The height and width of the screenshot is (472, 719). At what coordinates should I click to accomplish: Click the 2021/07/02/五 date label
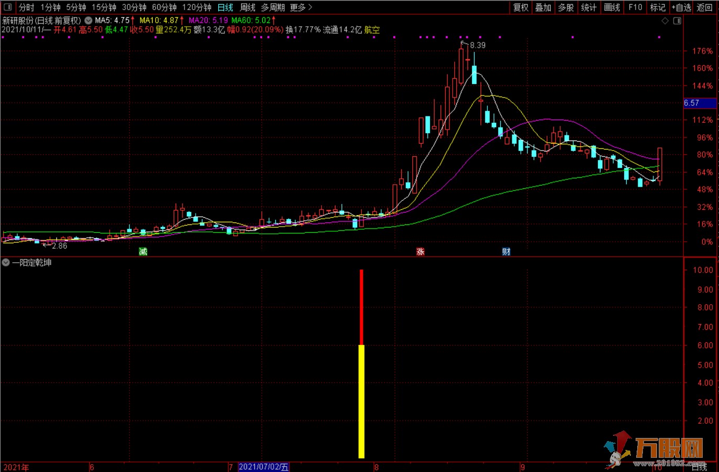(264, 467)
